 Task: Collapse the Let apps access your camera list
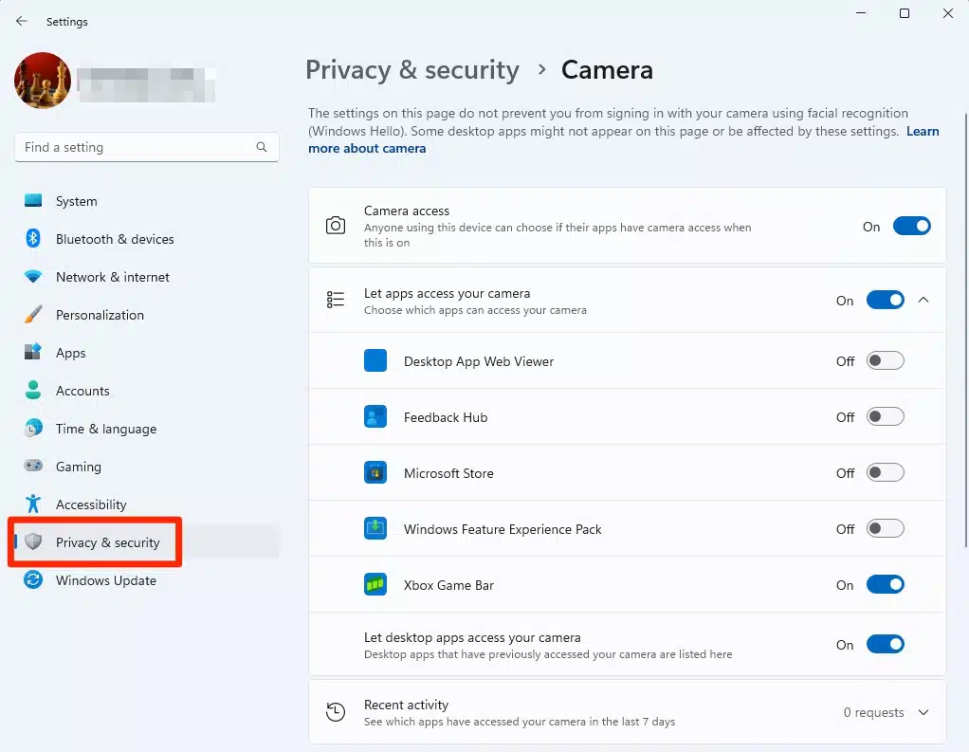[924, 301]
